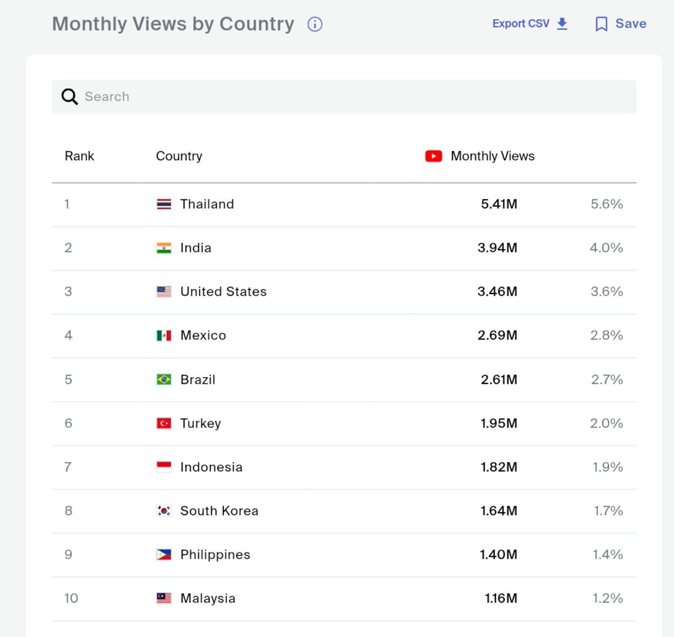Image resolution: width=674 pixels, height=637 pixels.
Task: Click the 1.64M views value
Action: click(x=499, y=511)
